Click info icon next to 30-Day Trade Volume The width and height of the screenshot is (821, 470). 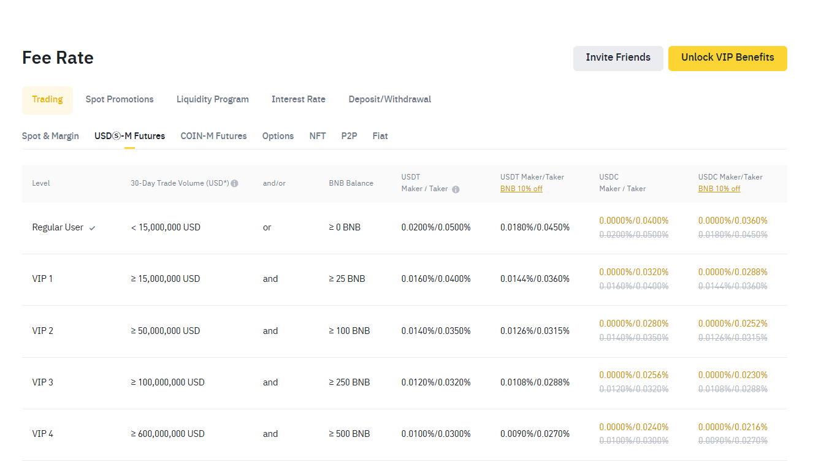pyautogui.click(x=235, y=183)
